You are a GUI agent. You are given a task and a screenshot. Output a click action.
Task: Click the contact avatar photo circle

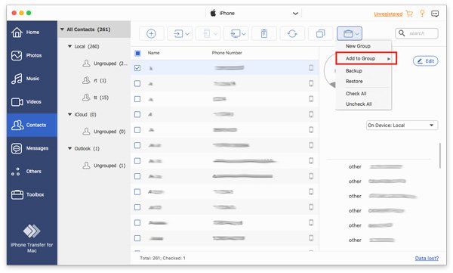[330, 71]
